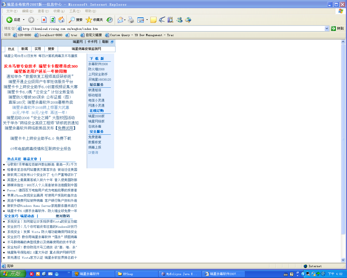This screenshot has height=278, width=347.
Task: Click the 开始 Start button
Action: pyautogui.click(x=13, y=274)
